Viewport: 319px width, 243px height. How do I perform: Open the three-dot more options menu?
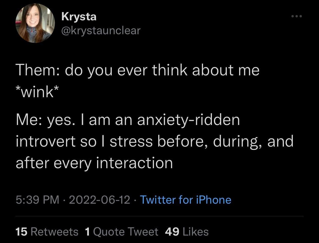coord(297,16)
